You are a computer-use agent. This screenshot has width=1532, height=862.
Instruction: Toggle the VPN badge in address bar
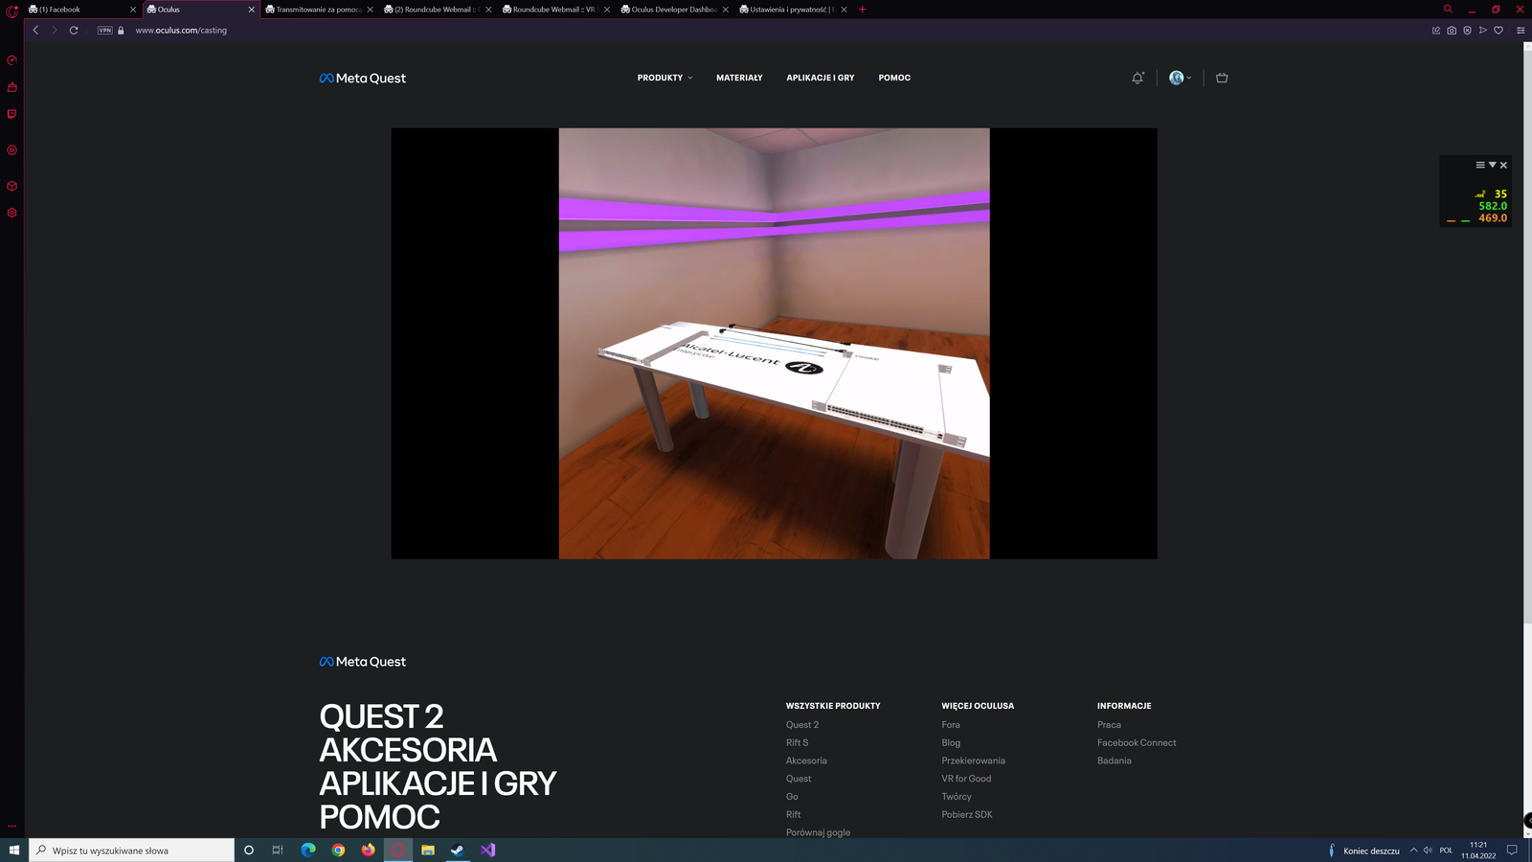click(105, 31)
